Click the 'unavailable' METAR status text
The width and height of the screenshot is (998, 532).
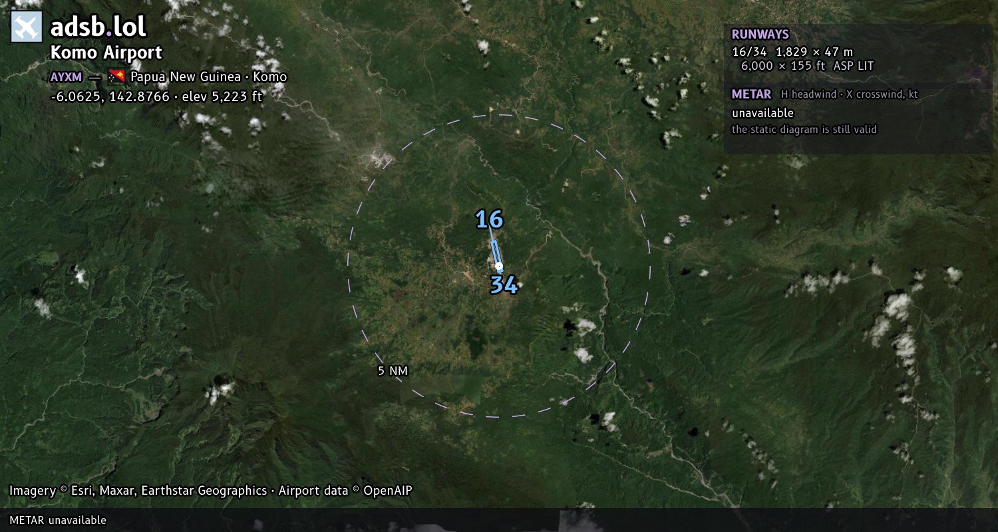tap(762, 113)
